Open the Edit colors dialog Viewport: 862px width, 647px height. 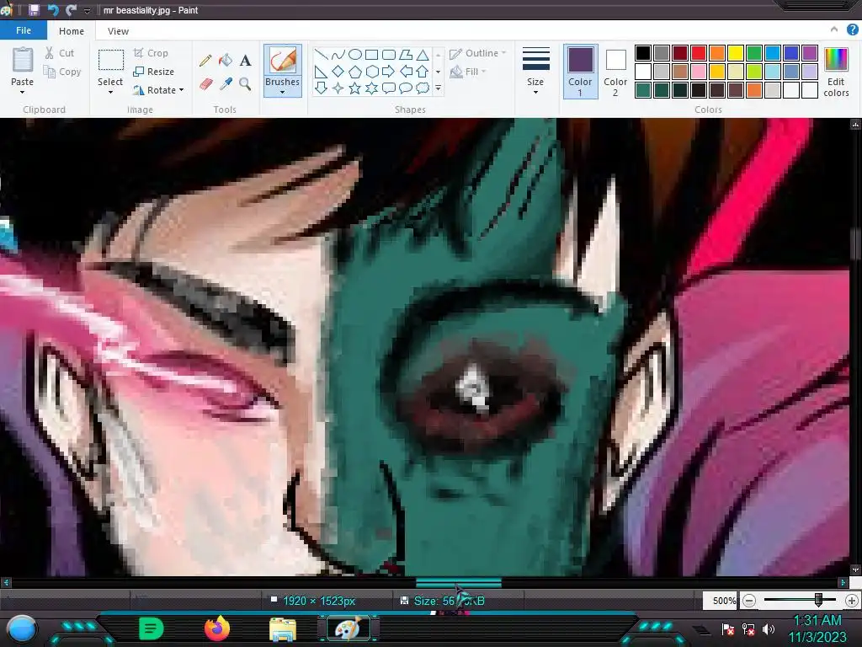(x=836, y=72)
